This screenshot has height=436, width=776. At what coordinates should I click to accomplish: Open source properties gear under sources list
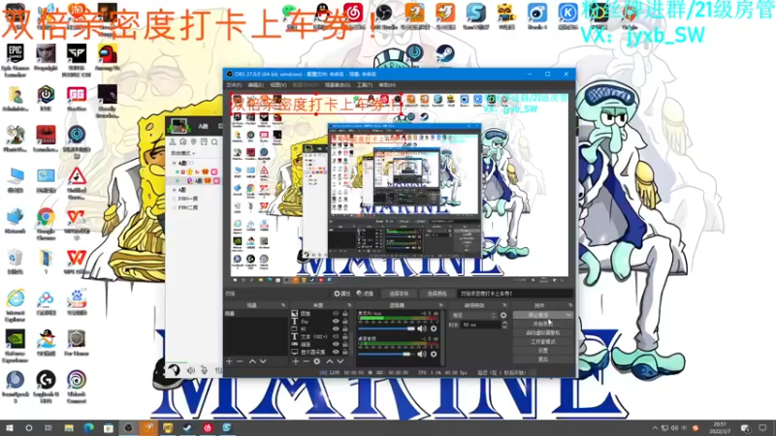tap(317, 361)
